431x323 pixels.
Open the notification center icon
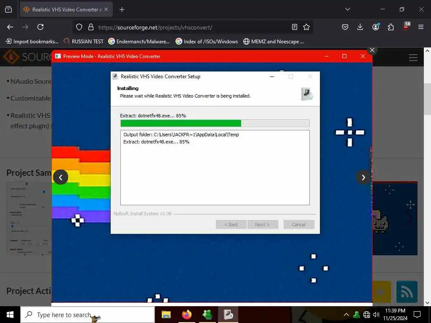pos(417,315)
